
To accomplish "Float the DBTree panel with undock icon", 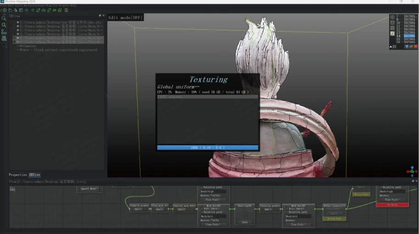I will pos(99,16).
